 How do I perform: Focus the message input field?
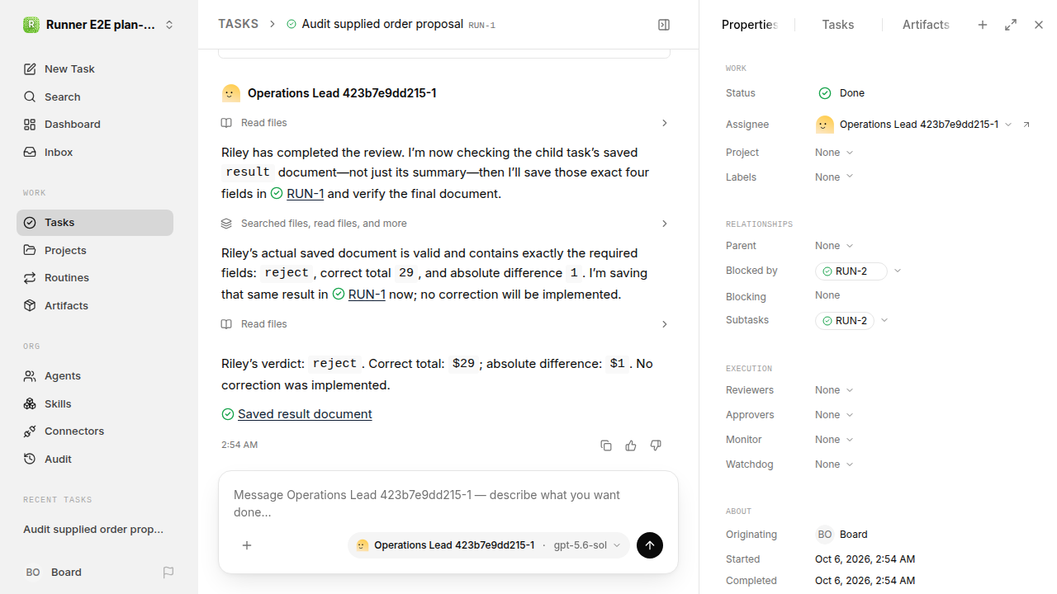pos(448,503)
